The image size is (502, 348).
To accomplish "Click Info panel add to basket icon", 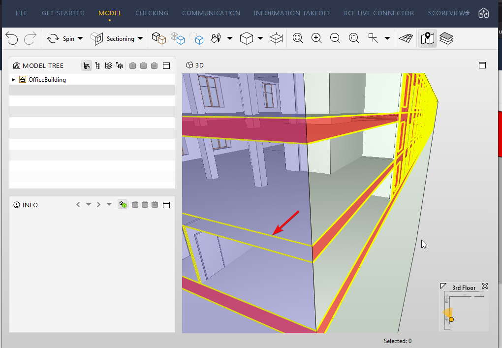I will [135, 204].
